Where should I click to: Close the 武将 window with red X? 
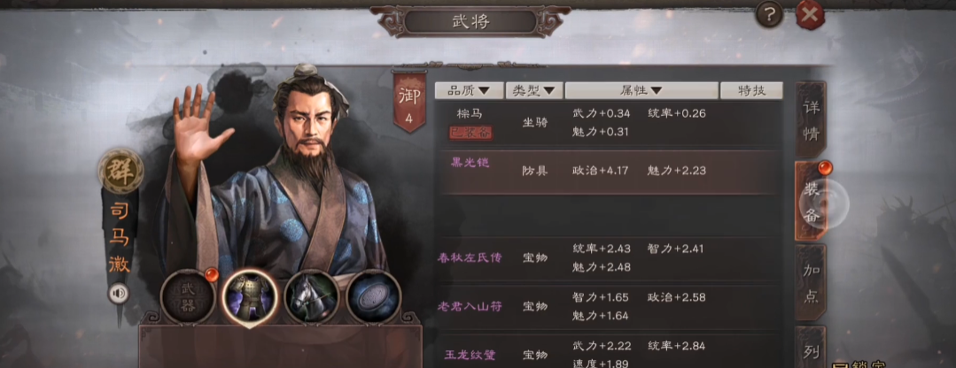(810, 15)
